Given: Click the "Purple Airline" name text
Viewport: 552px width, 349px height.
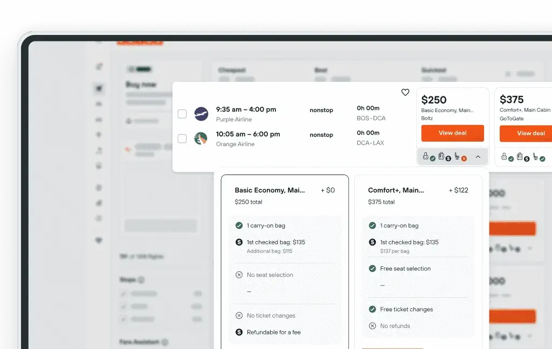Looking at the screenshot, I should [x=234, y=120].
